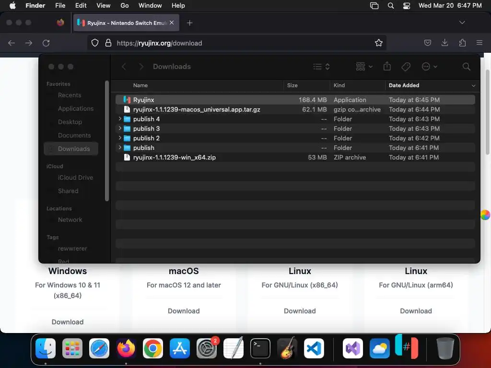Open Firefox downloads panel icon
This screenshot has width=491, height=368.
[x=444, y=43]
